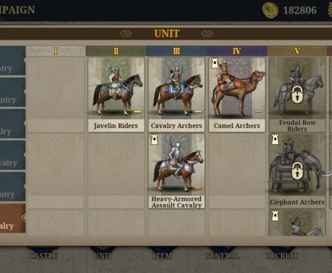The width and height of the screenshot is (332, 273).
Task: Choose the Camel Archers unit
Action: pyautogui.click(x=237, y=95)
